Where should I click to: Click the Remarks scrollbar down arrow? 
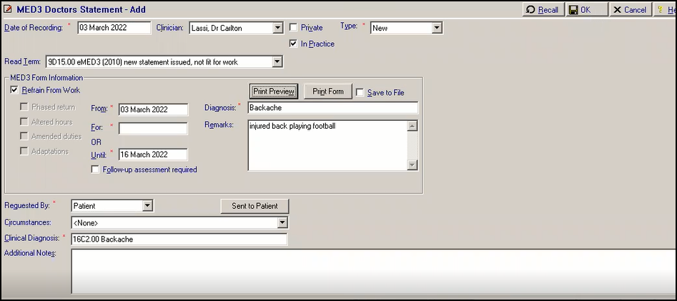click(x=412, y=165)
